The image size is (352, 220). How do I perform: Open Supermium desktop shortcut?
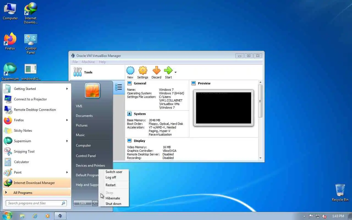coord(10,71)
